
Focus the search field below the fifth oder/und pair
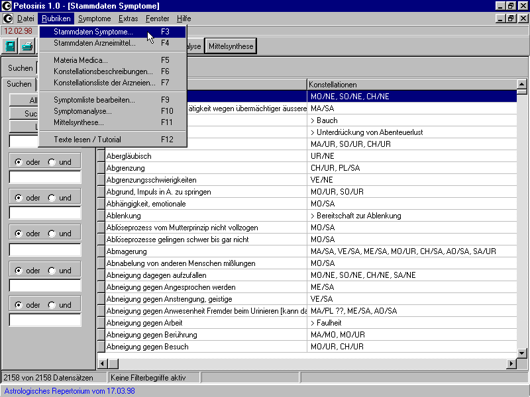[x=45, y=320]
